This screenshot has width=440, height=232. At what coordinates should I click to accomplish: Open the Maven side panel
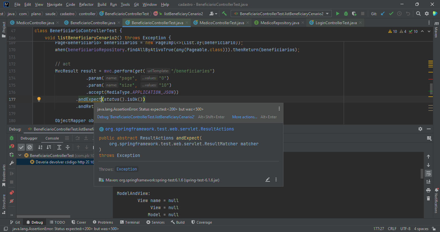point(436,30)
